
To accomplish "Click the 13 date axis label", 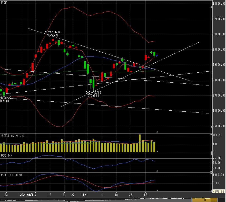I will tap(50, 195).
